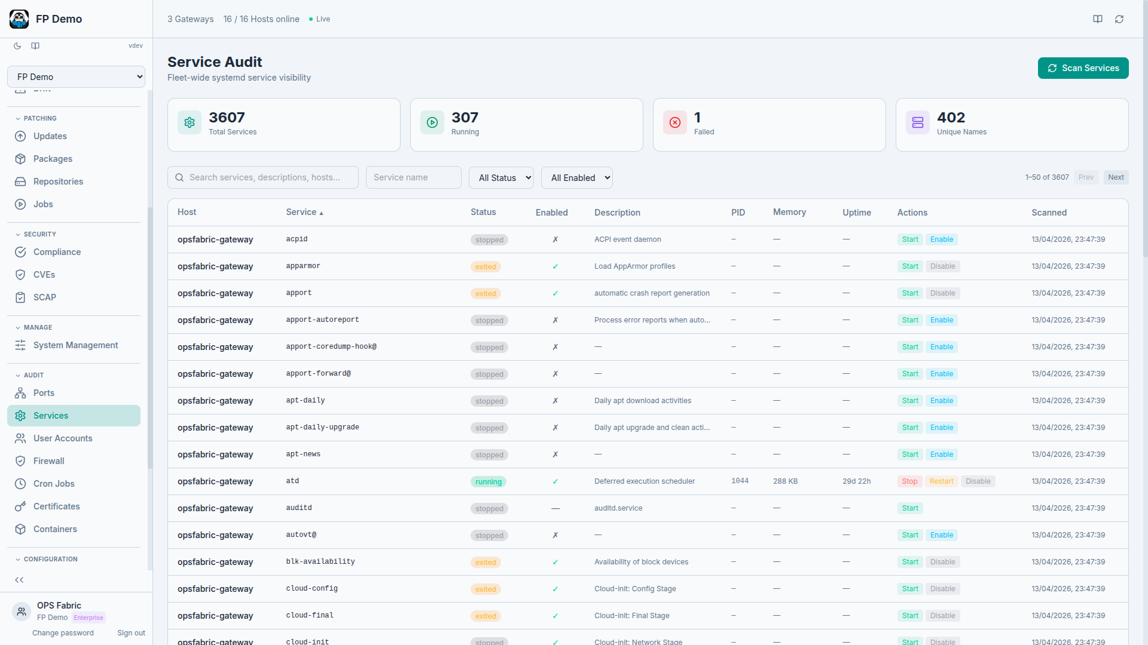Go to Cron Jobs page
Image resolution: width=1148 pixels, height=645 pixels.
[x=54, y=484]
